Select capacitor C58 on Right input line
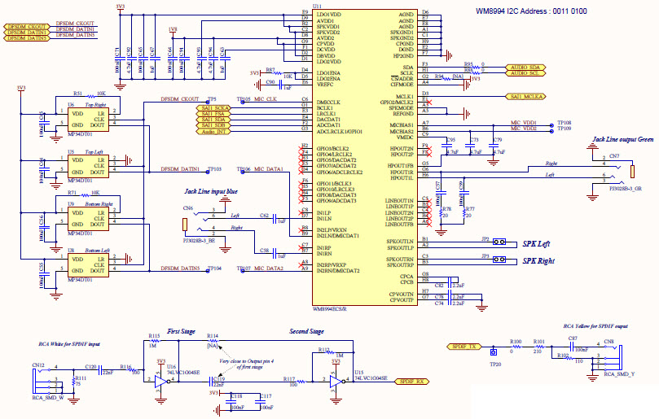659x419 pixels. [x=274, y=254]
